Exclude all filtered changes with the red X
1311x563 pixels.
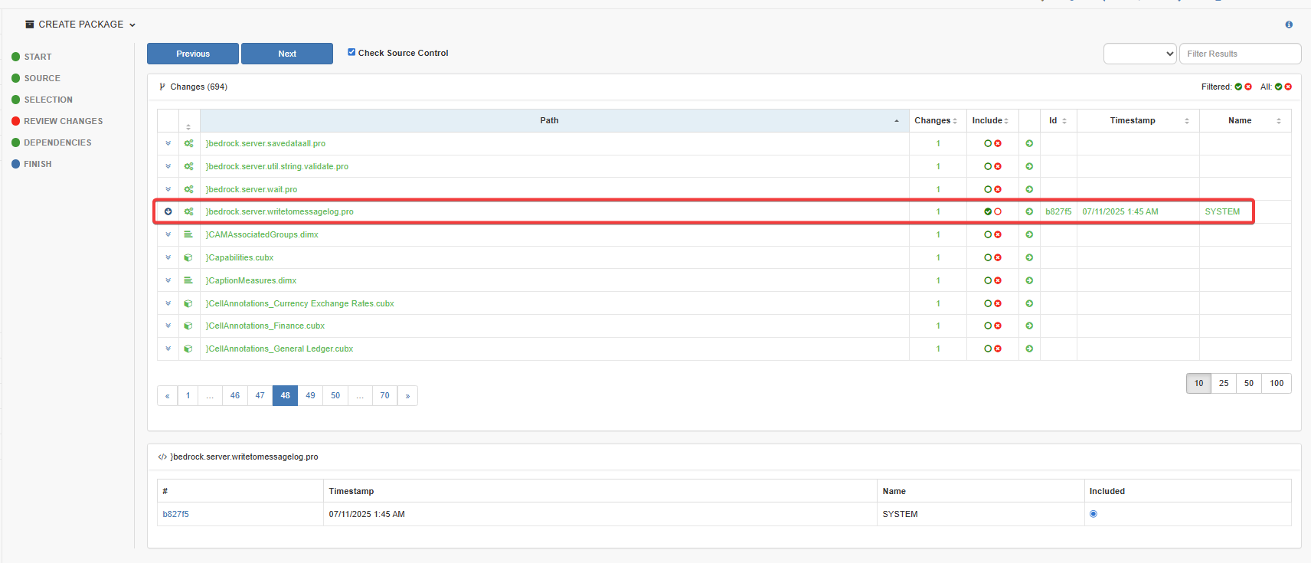[x=1248, y=87]
